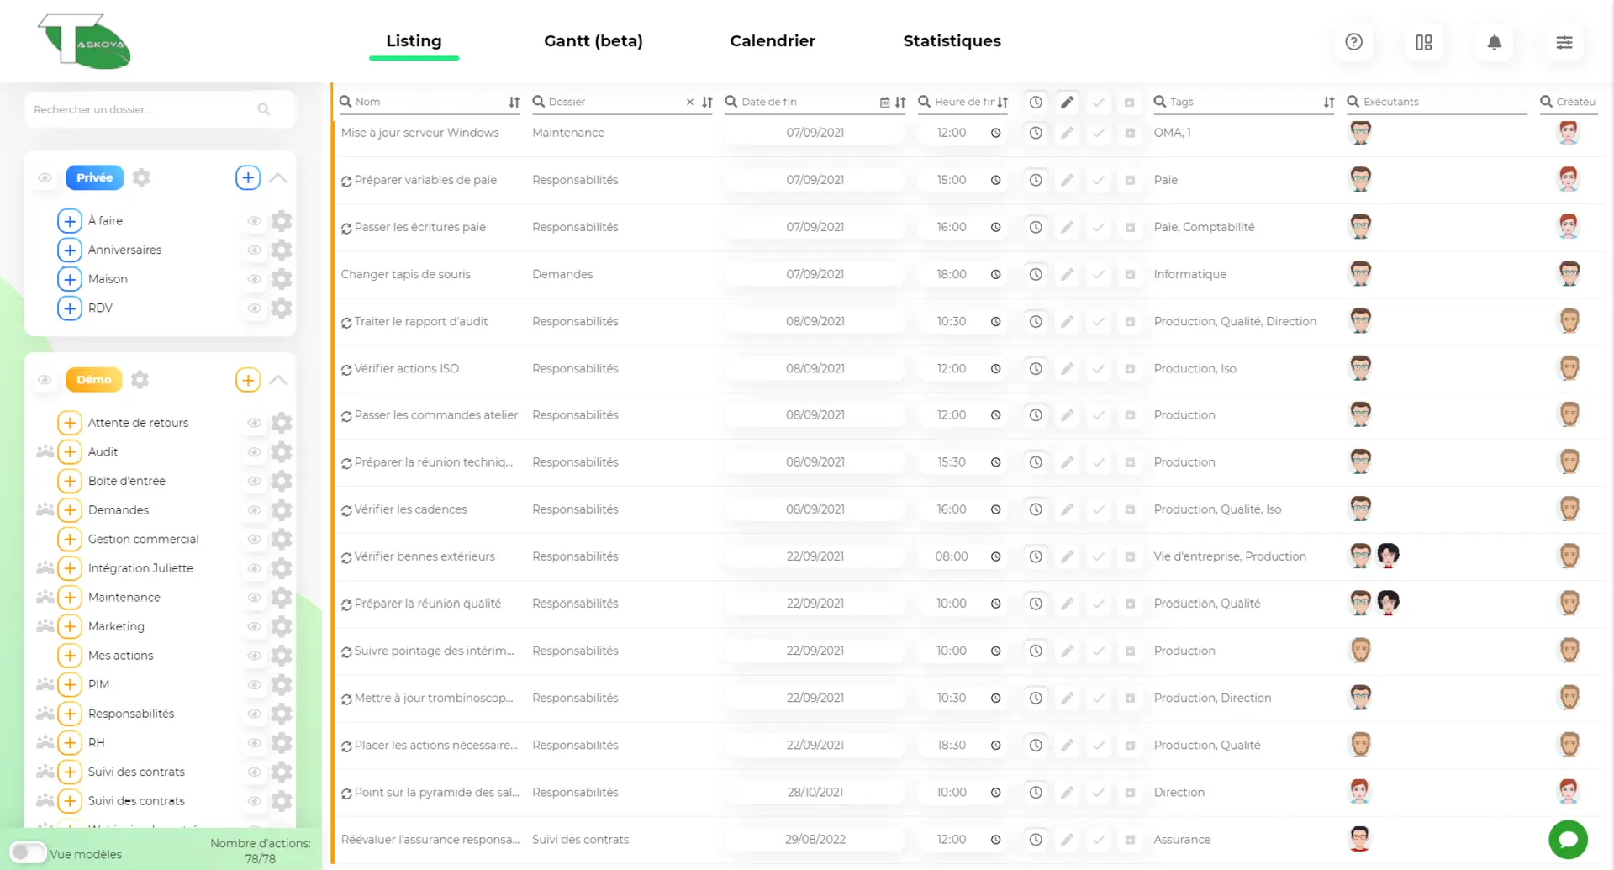
Task: Add new folder with Démo plus icon
Action: 247,380
